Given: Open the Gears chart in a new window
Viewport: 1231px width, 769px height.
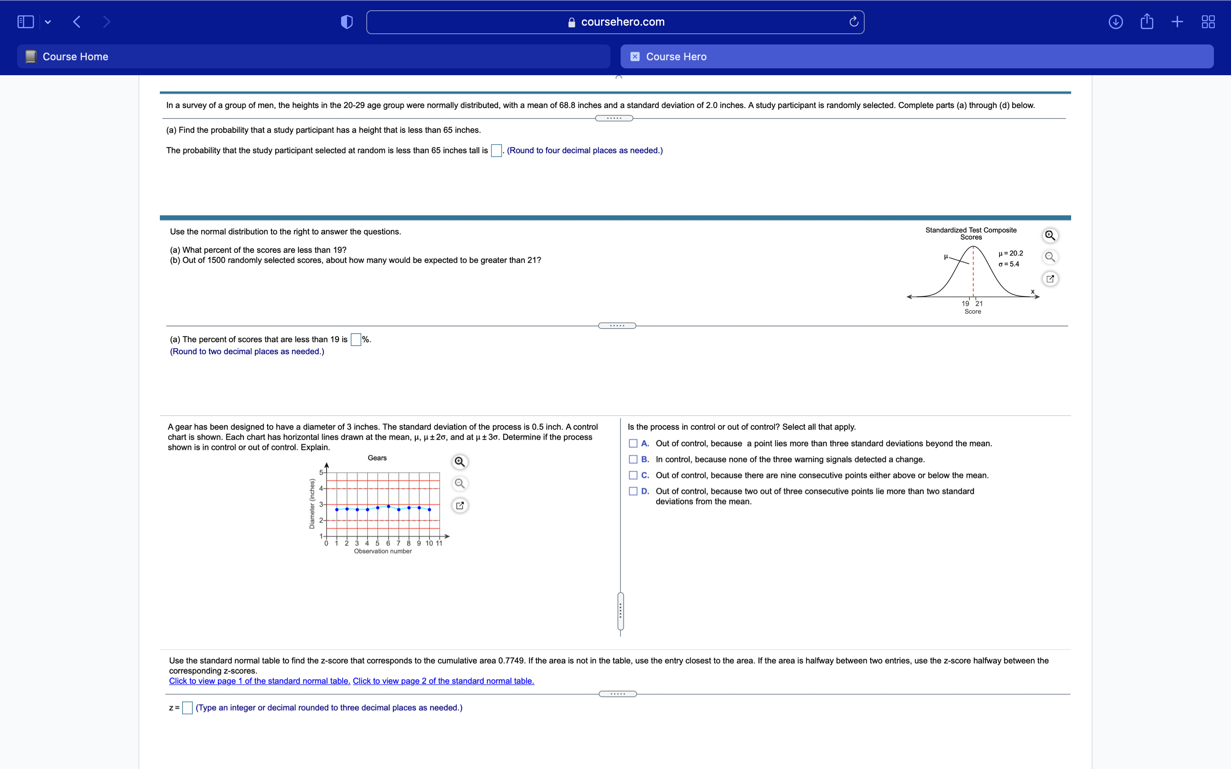Looking at the screenshot, I should [459, 505].
